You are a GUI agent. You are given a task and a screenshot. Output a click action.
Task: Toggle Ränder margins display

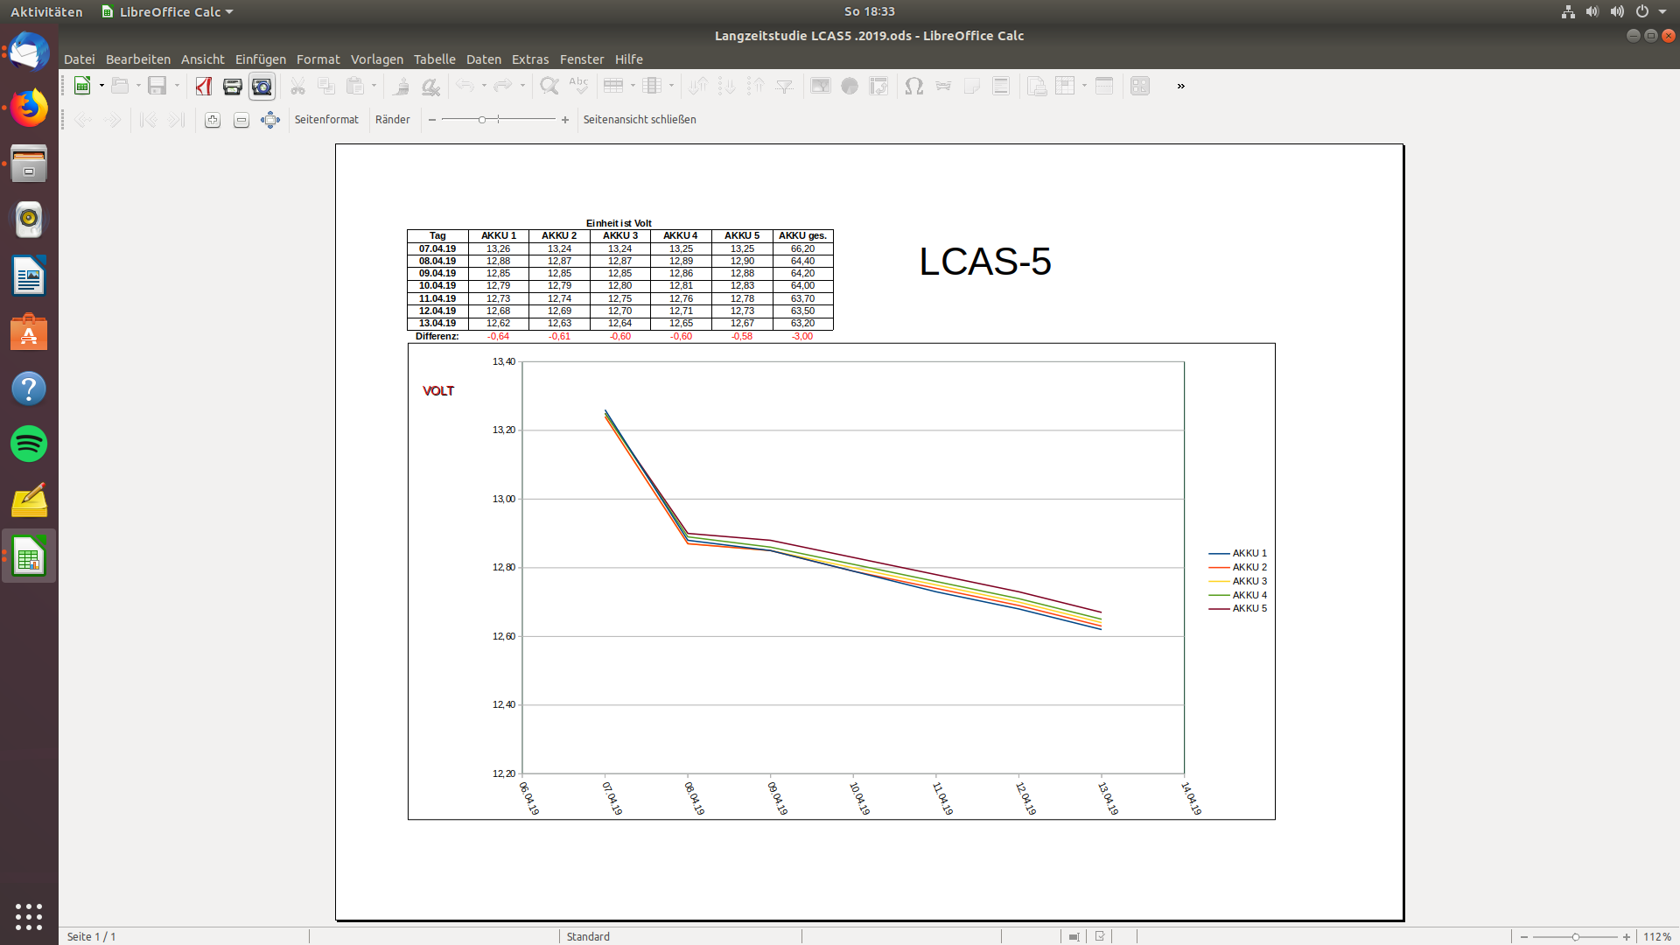[392, 120]
